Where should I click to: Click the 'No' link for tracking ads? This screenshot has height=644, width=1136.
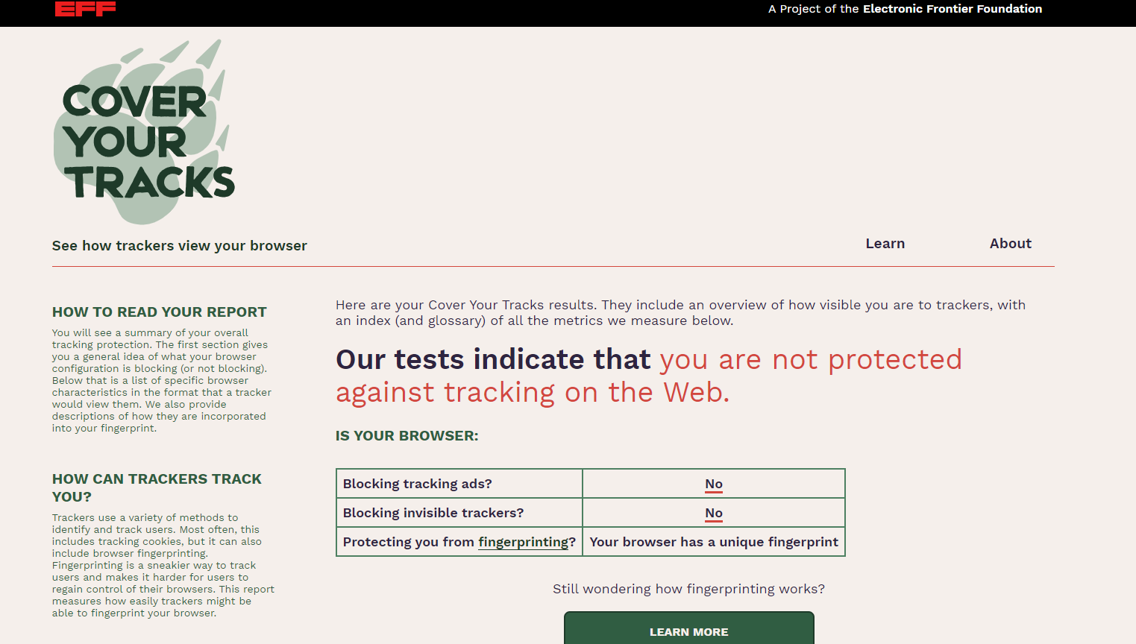[x=714, y=484]
